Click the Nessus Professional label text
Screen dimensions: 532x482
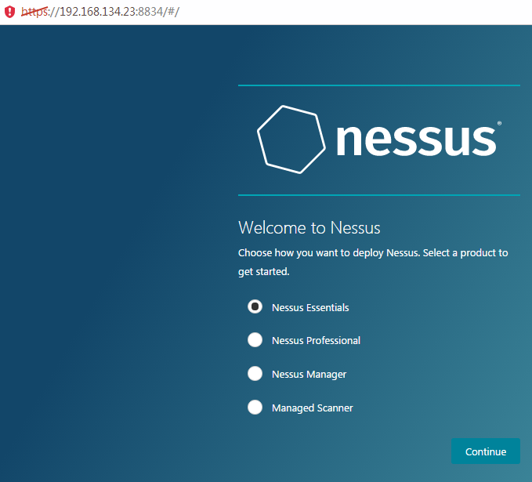point(316,340)
